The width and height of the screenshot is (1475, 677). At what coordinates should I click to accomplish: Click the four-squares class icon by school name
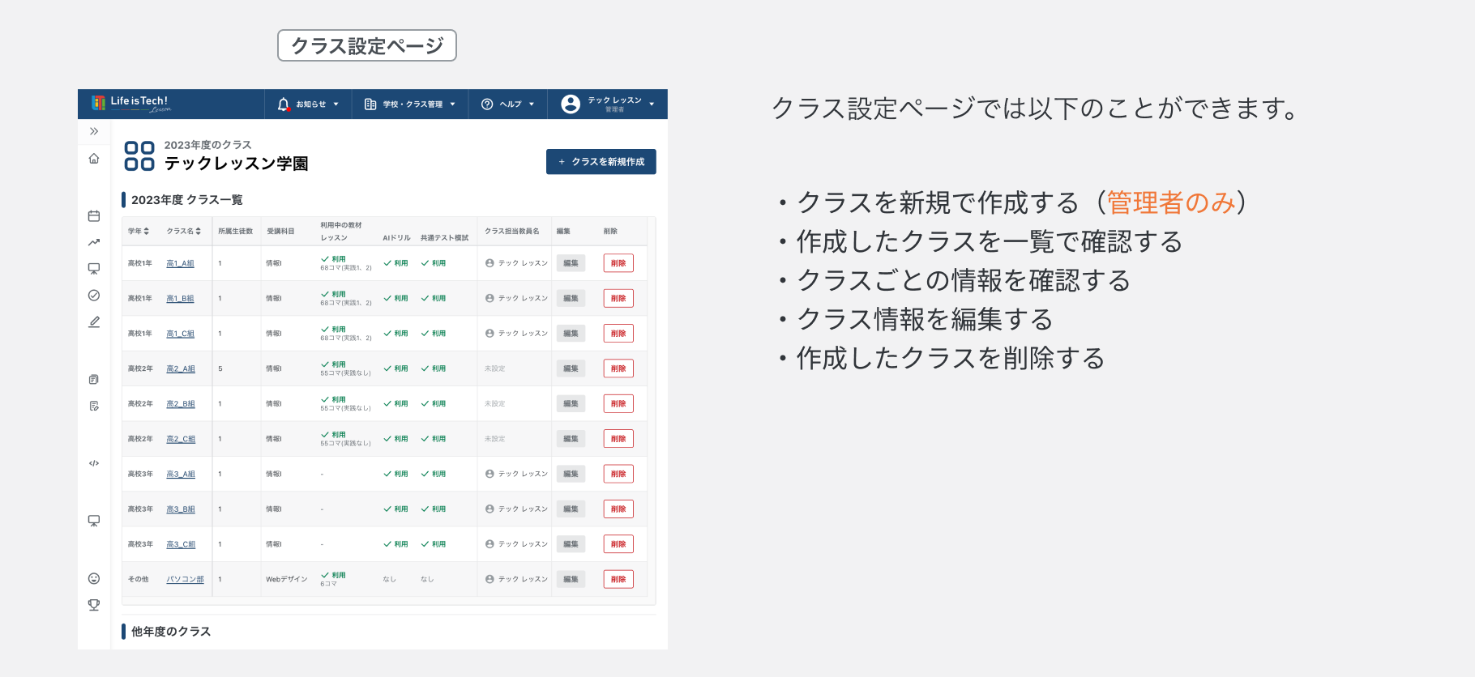[x=139, y=155]
